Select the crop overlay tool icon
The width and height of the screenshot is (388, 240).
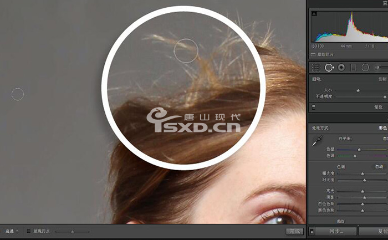pos(316,67)
